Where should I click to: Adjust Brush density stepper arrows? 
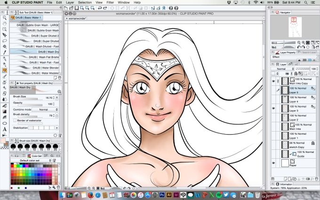pos(54,115)
